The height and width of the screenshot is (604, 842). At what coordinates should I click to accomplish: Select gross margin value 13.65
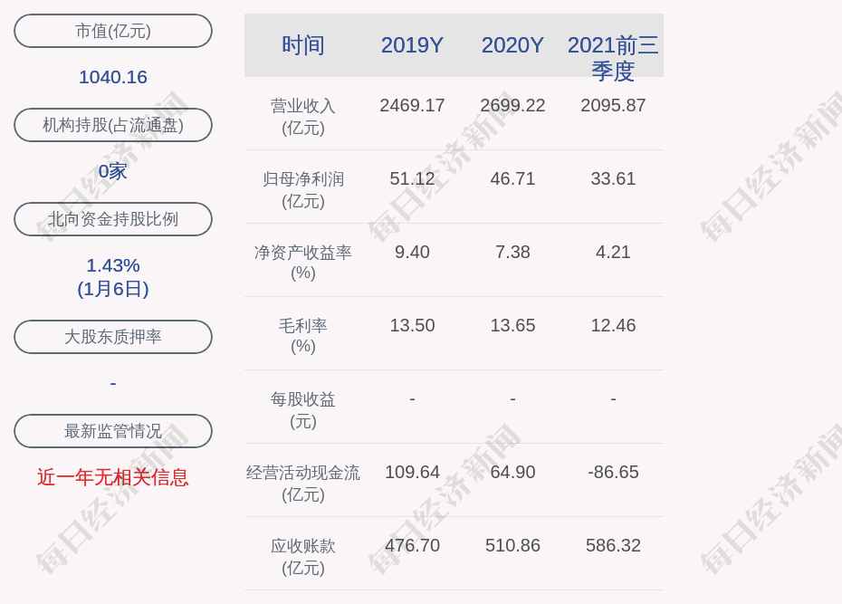click(x=512, y=325)
